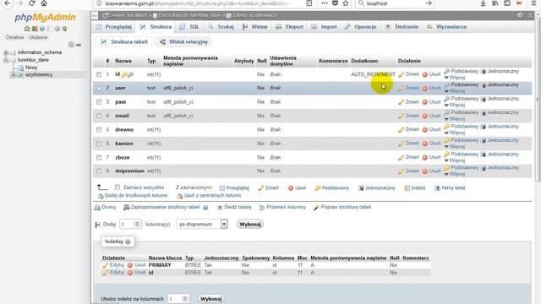Expand Więcej for the dnipremium column

pos(455,174)
